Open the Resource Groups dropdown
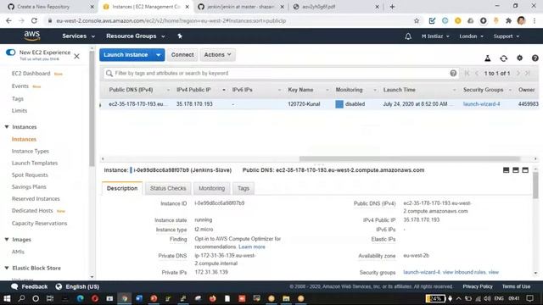Viewport: 543px width, 305px height. pyautogui.click(x=136, y=36)
